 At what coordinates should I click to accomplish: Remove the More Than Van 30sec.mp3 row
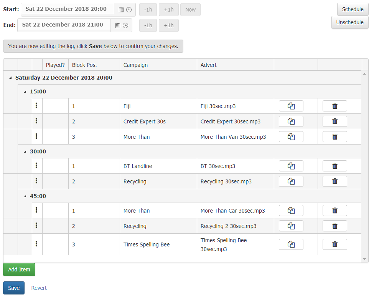[334, 137]
